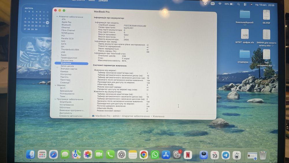Open Telegram from the Dock
This screenshot has width=289, height=163.
226,155
